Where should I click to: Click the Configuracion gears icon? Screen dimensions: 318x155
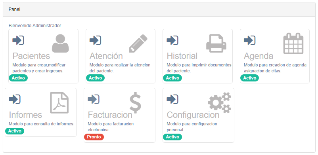(x=220, y=102)
